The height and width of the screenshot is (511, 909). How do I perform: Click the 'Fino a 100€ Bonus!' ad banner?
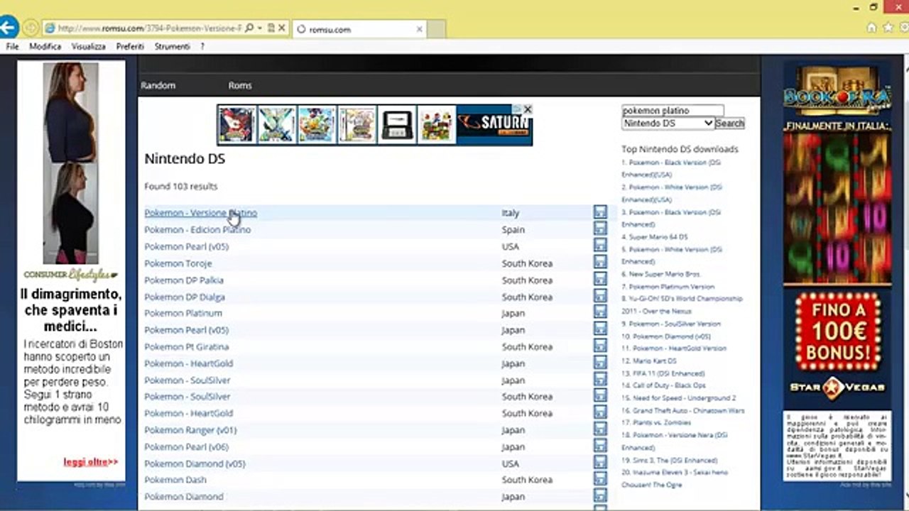(x=838, y=333)
